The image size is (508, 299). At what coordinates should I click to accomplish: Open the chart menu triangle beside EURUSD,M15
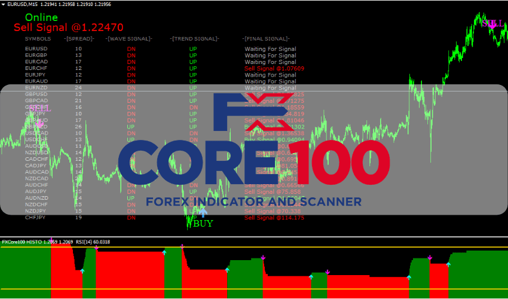(x=3, y=5)
